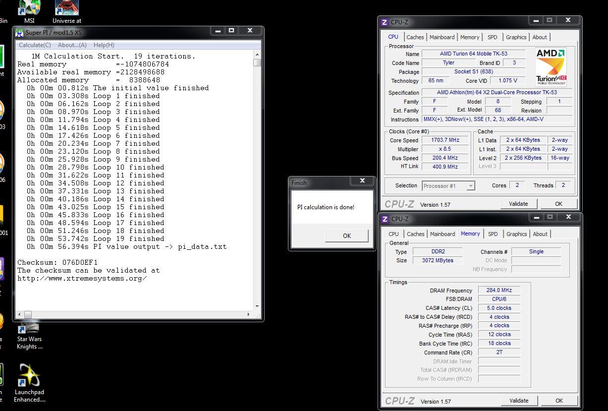Click OK in upper CPU-Z window
Screen dimensions: 608x411
[x=558, y=204]
